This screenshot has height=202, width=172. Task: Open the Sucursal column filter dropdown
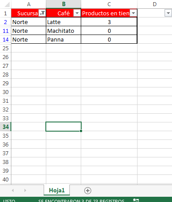pos(42,13)
